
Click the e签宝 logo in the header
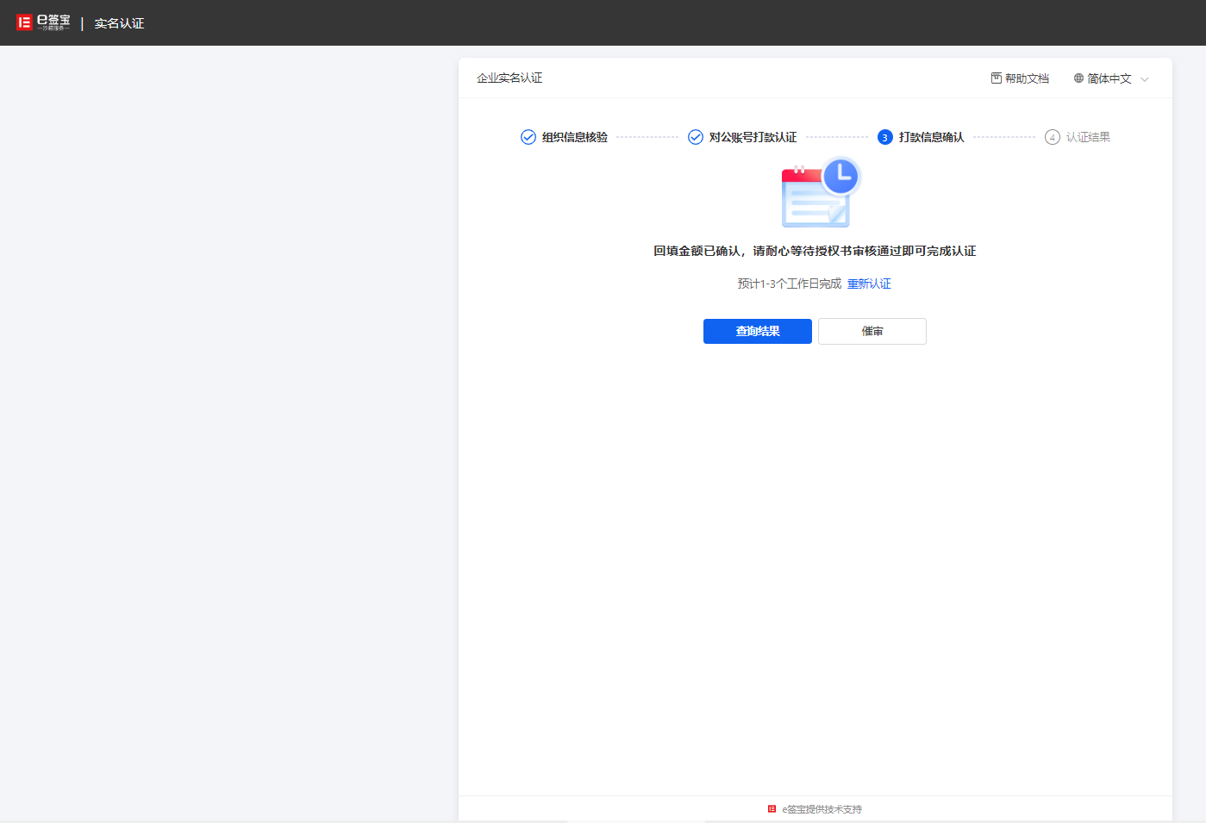tap(43, 22)
